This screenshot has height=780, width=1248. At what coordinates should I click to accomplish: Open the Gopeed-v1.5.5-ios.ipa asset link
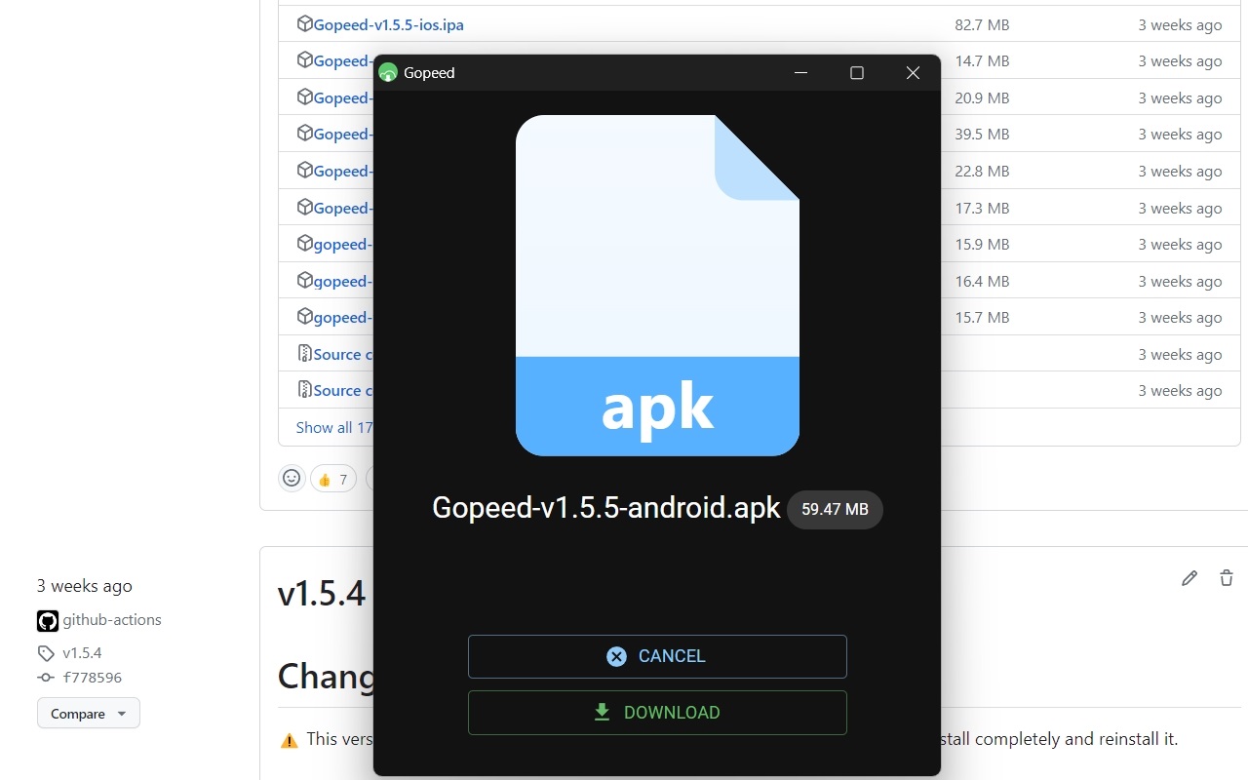pyautogui.click(x=388, y=23)
